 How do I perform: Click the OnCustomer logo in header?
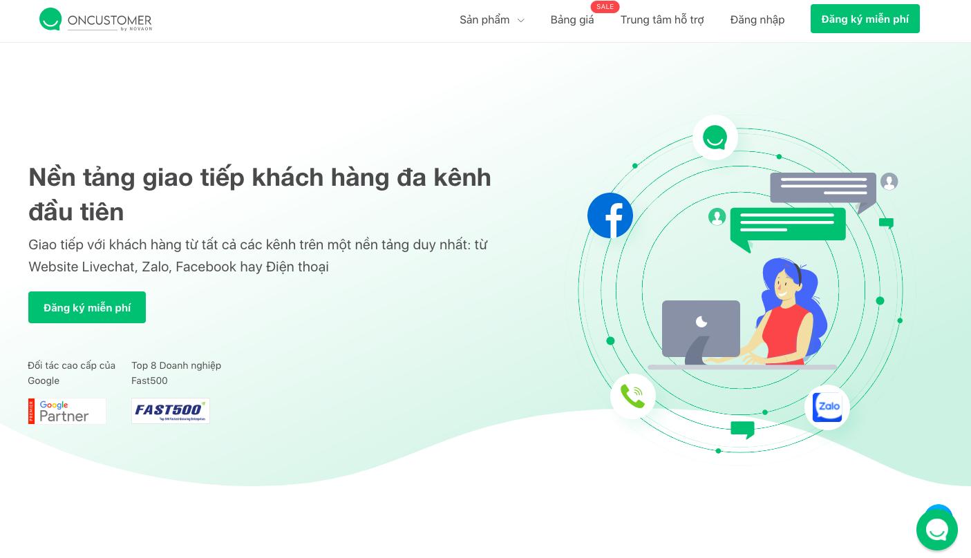pyautogui.click(x=95, y=19)
